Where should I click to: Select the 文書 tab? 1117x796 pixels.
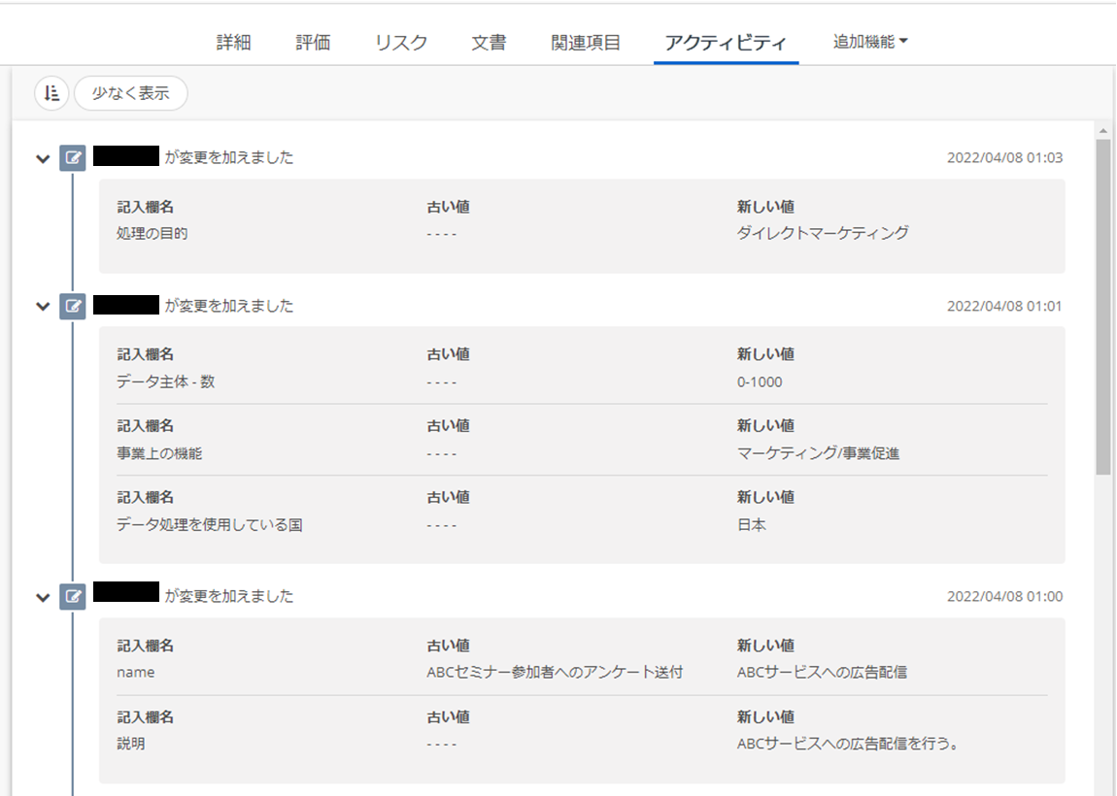(489, 43)
